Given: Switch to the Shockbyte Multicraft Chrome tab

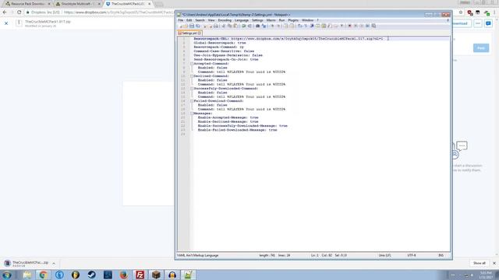Looking at the screenshot, I should pos(77,4).
